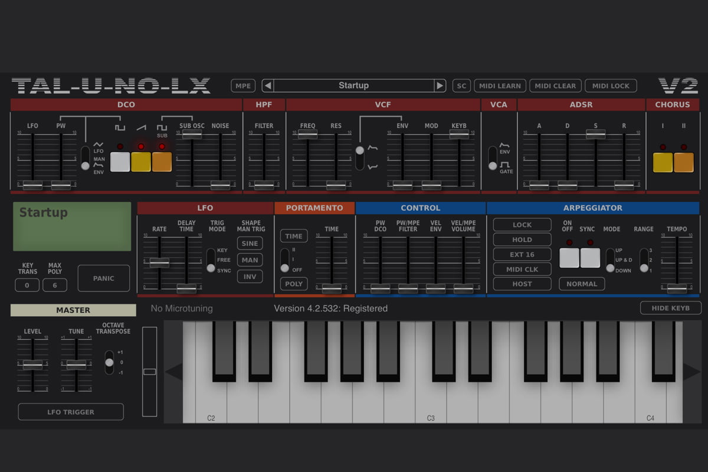This screenshot has width=708, height=472.
Task: Load the previous preset with left arrow
Action: (x=268, y=86)
